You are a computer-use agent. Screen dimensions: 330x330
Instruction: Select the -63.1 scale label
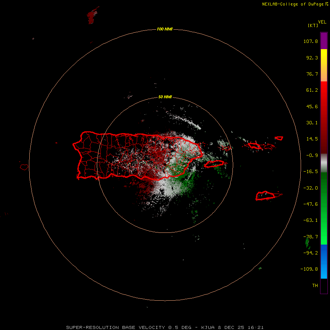(x=311, y=220)
